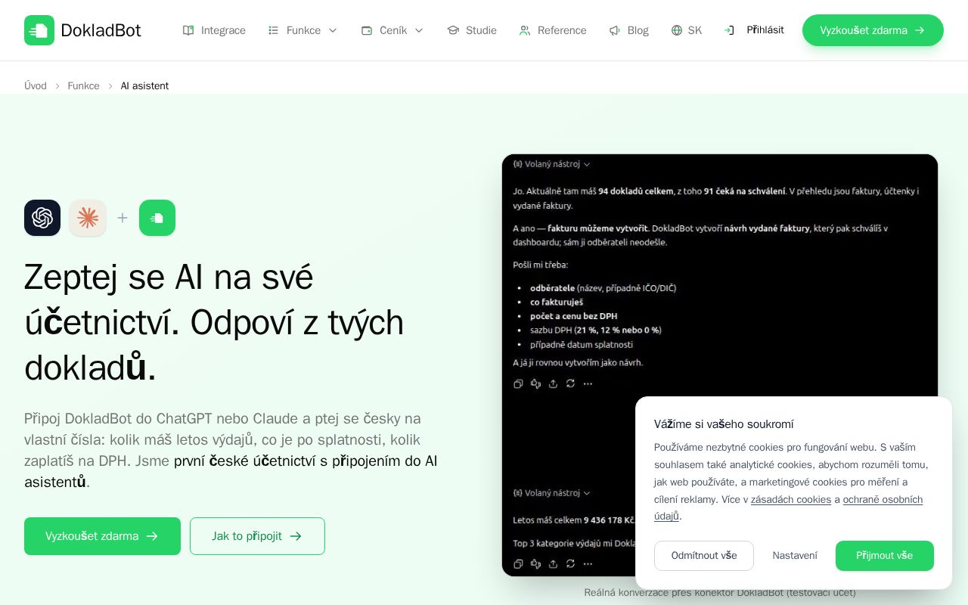Click copy icon under 'vytvořím jako návrh' reply
Image resolution: width=968 pixels, height=605 pixels.
coord(518,384)
